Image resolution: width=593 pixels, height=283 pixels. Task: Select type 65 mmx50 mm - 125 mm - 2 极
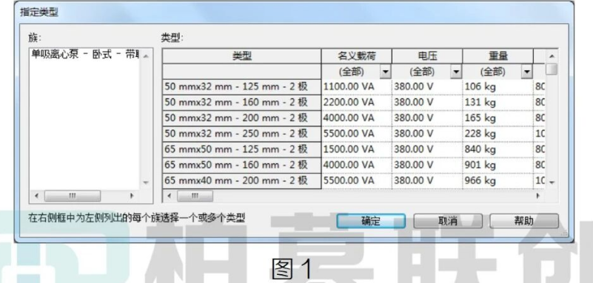pyautogui.click(x=242, y=150)
